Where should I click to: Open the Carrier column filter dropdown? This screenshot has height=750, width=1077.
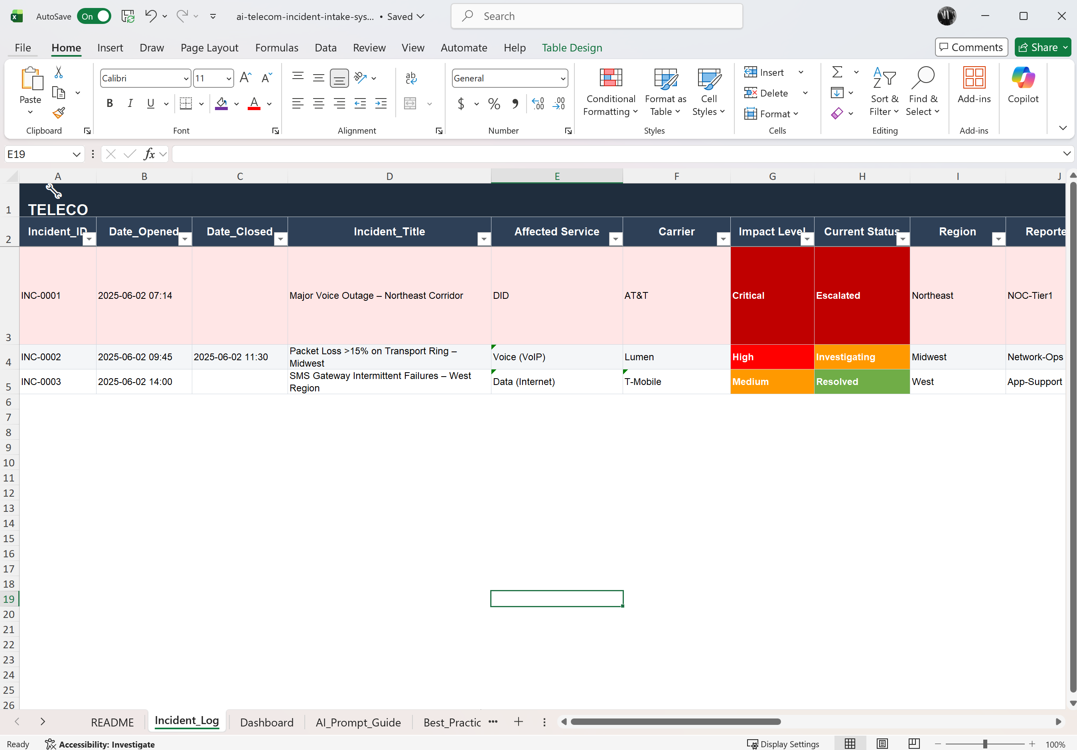click(x=723, y=239)
